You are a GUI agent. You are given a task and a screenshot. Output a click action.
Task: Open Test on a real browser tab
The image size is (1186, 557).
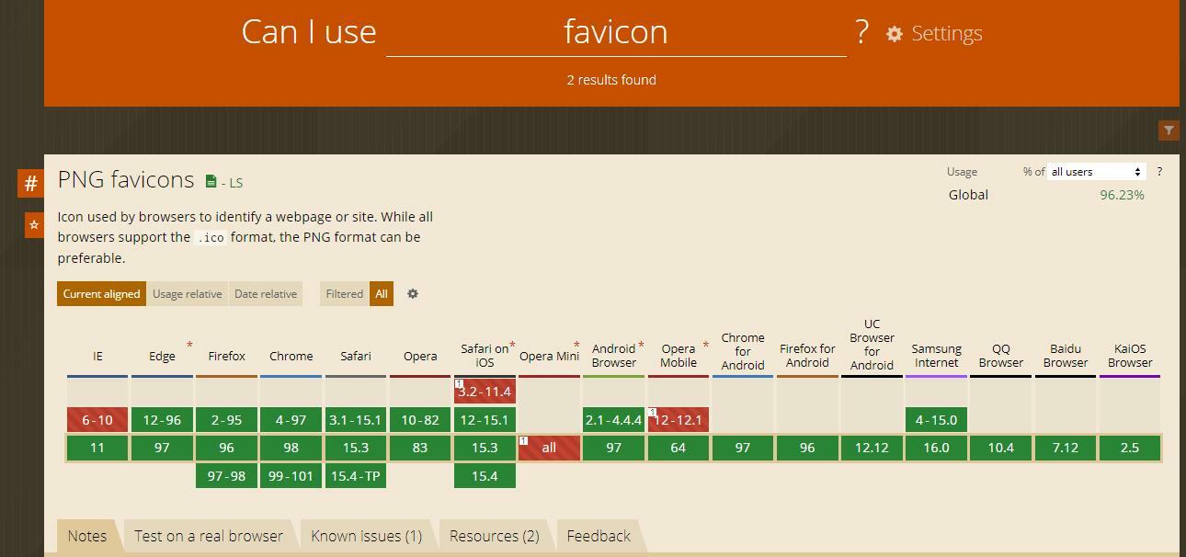pyautogui.click(x=209, y=536)
